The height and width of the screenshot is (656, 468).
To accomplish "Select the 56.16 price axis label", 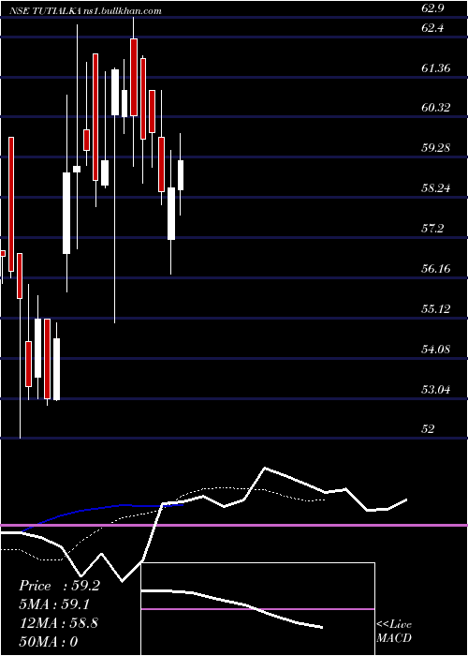I will [436, 269].
